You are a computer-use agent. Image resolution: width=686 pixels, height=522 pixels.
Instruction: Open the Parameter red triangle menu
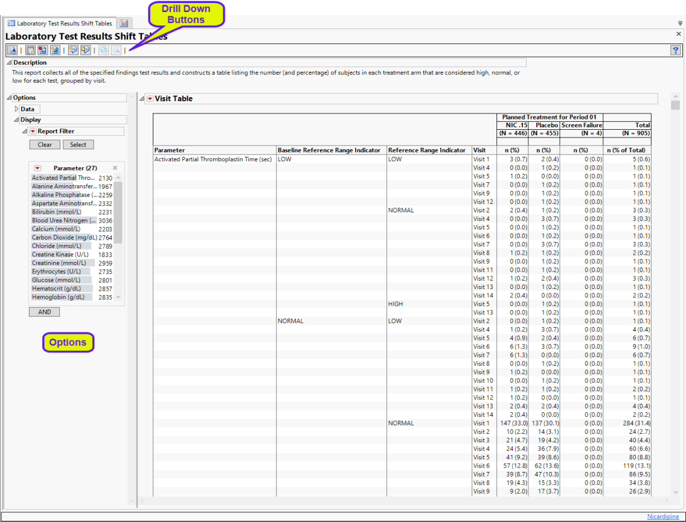[37, 168]
